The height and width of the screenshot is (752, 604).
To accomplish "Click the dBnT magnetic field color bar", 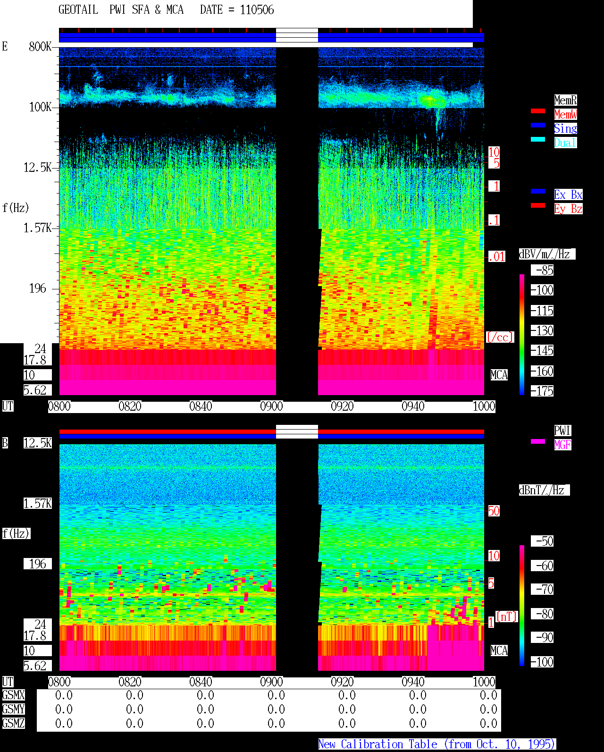I will click(x=522, y=606).
